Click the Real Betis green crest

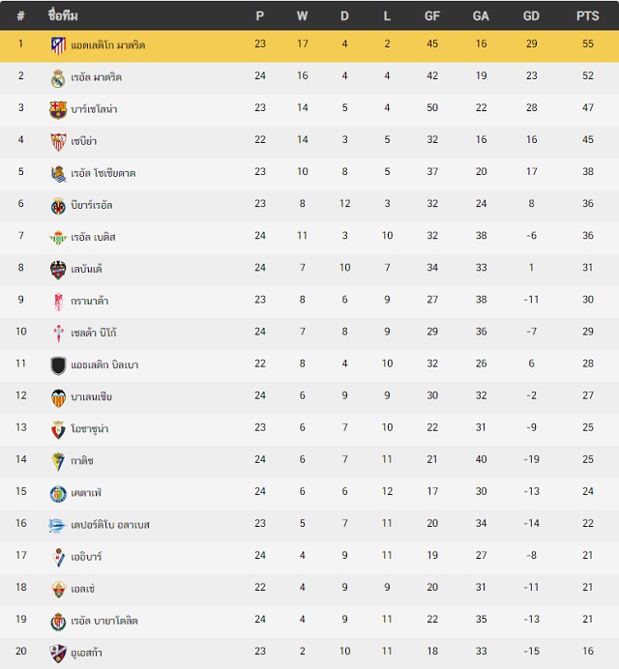(58, 238)
